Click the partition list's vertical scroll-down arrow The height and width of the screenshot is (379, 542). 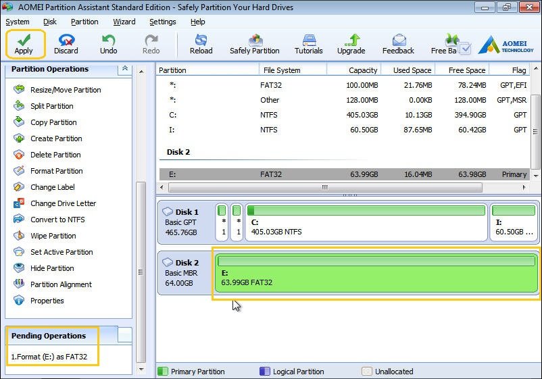[x=536, y=176]
